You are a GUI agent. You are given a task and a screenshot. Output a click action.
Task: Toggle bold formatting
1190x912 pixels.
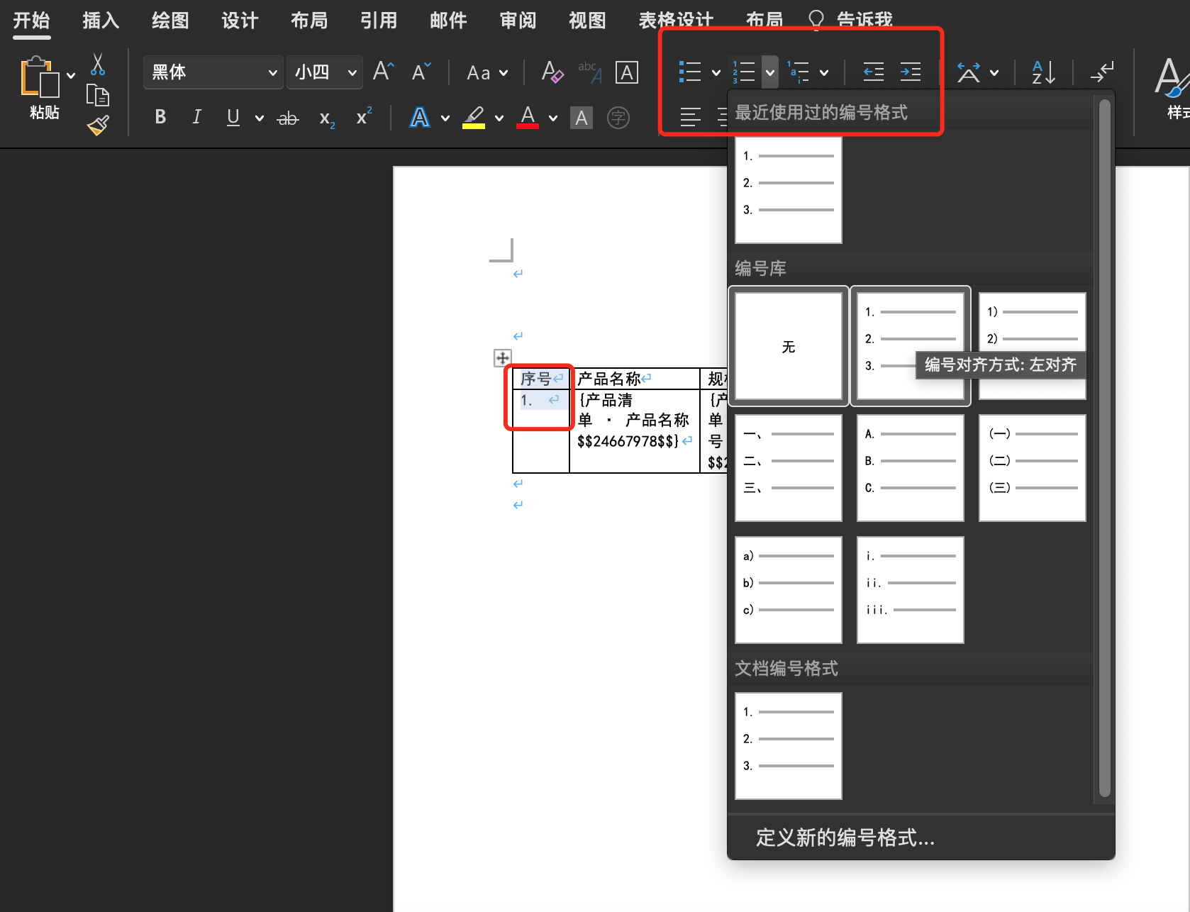160,117
